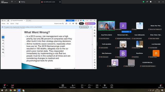Click the purple AI tools icon beside search
The image size is (165, 92).
pos(66,24)
